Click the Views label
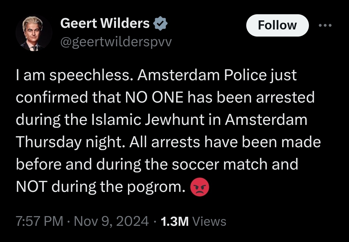Image resolution: width=349 pixels, height=242 pixels. [209, 222]
